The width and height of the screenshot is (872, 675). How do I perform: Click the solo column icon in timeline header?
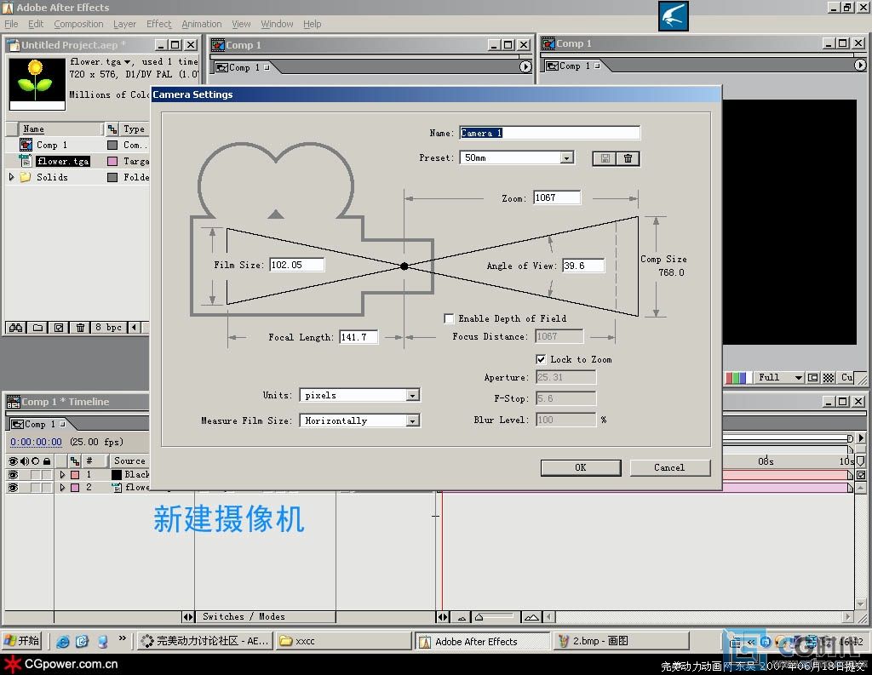pos(36,461)
